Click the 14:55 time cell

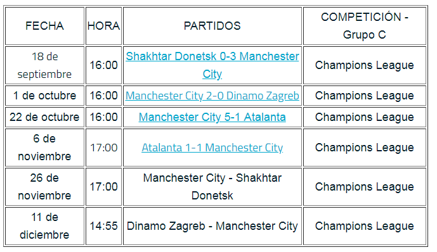(x=103, y=226)
